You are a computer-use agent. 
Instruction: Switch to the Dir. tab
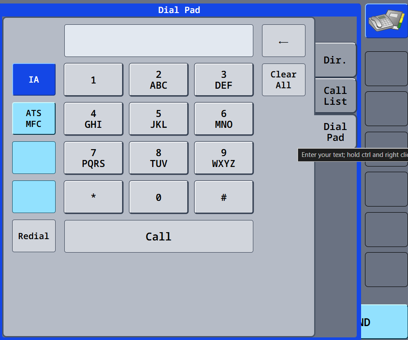pyautogui.click(x=335, y=60)
